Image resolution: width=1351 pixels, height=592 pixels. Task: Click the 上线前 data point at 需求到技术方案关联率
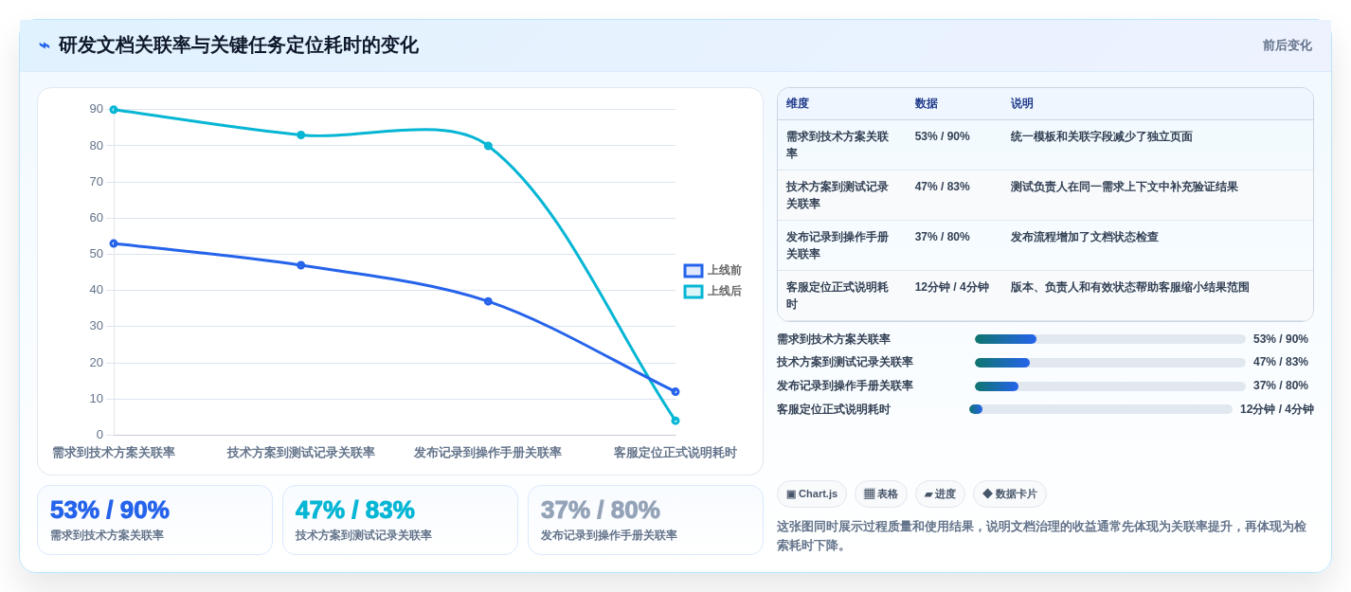[114, 243]
